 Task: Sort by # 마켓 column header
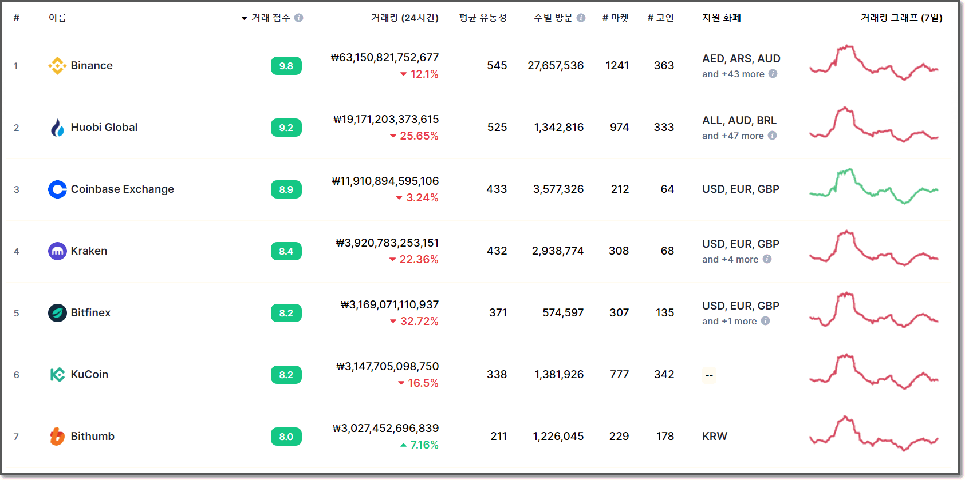[x=616, y=18]
